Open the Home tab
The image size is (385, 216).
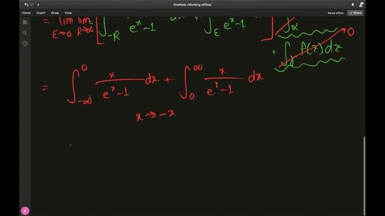(x=26, y=13)
